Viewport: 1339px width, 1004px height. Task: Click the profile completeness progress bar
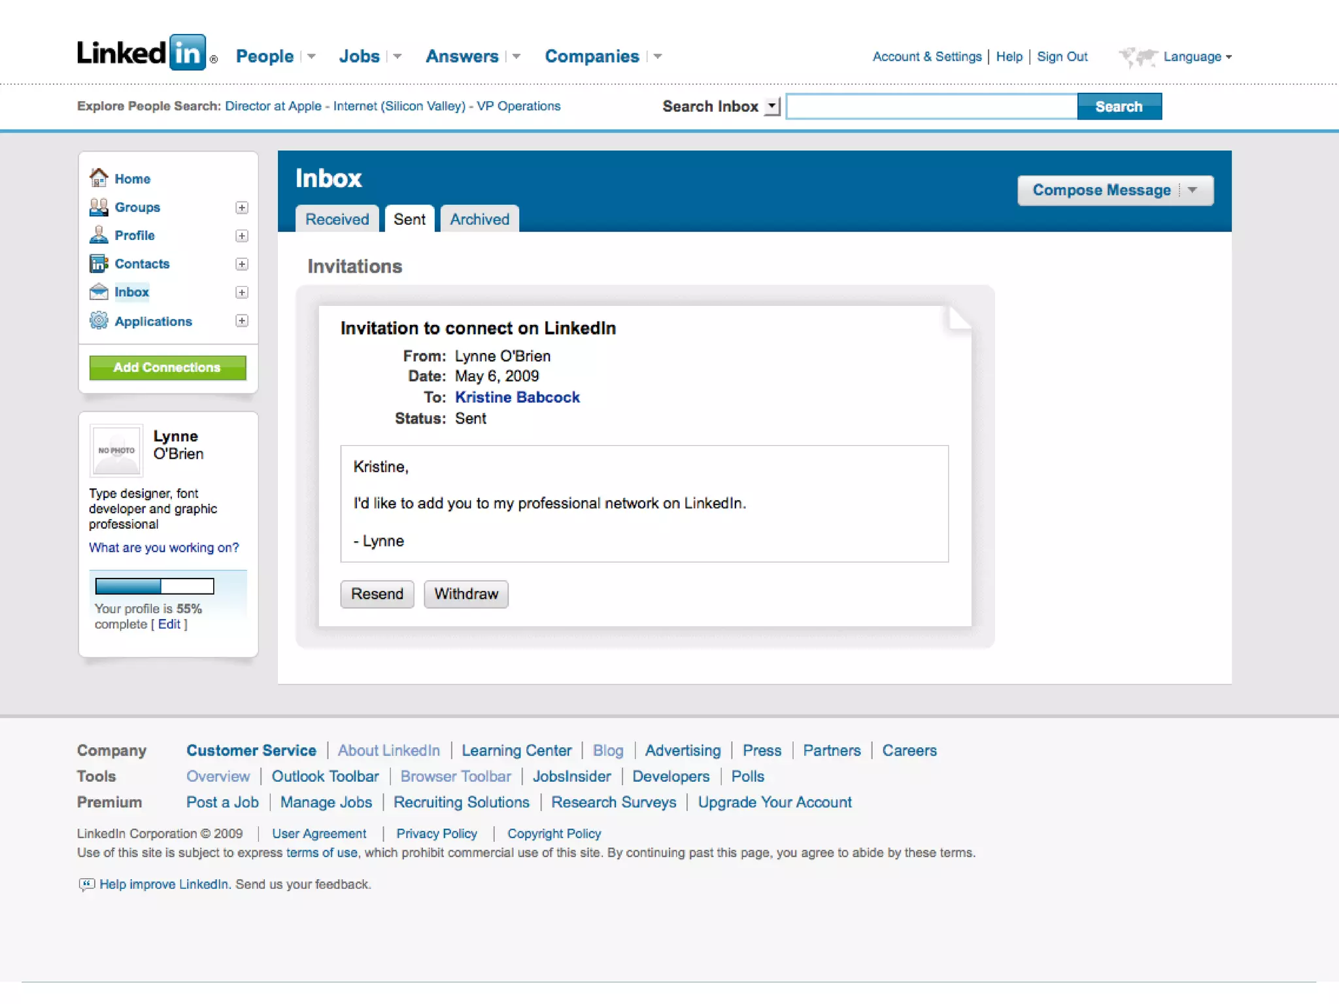(154, 586)
